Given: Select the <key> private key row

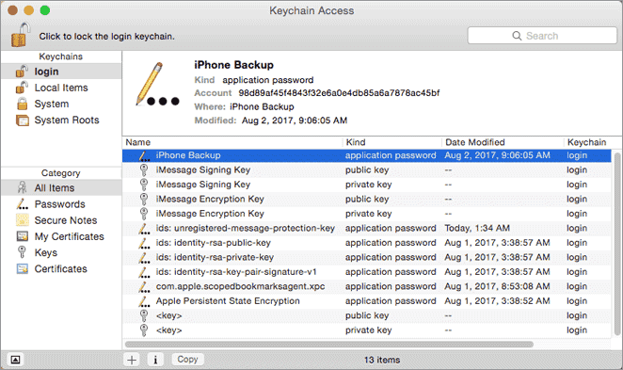Looking at the screenshot, I should point(366,330).
